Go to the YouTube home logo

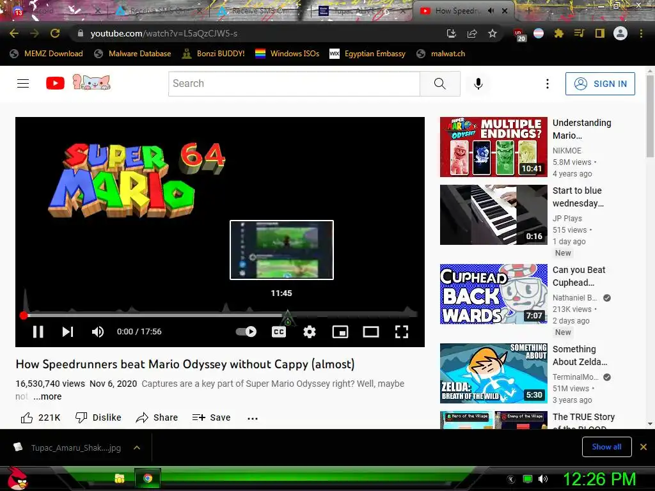[79, 83]
